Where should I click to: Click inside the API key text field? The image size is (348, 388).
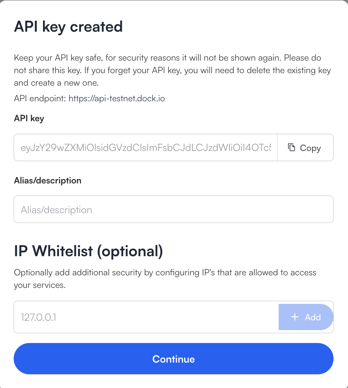[146, 147]
